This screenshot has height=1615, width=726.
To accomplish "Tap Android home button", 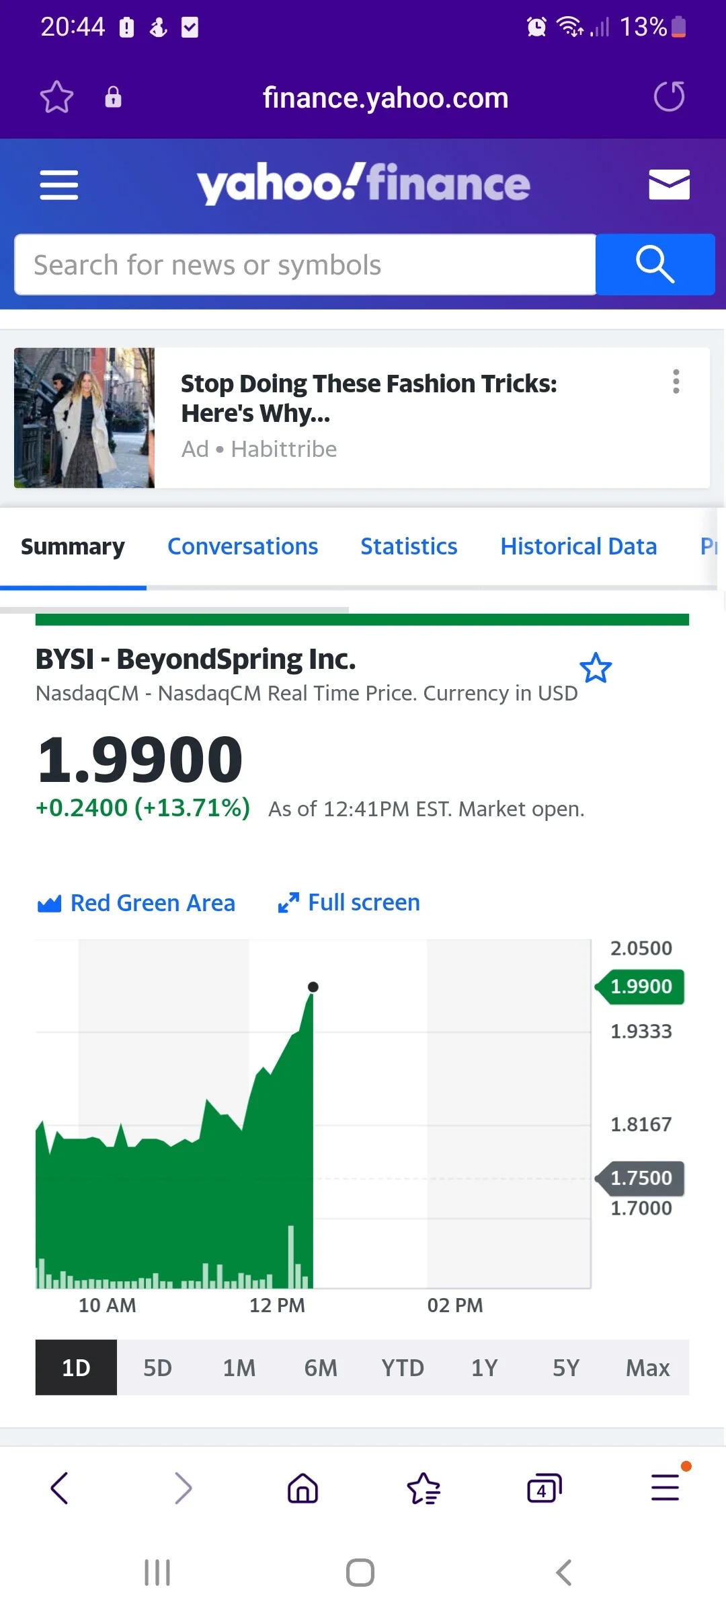I will 360,1573.
